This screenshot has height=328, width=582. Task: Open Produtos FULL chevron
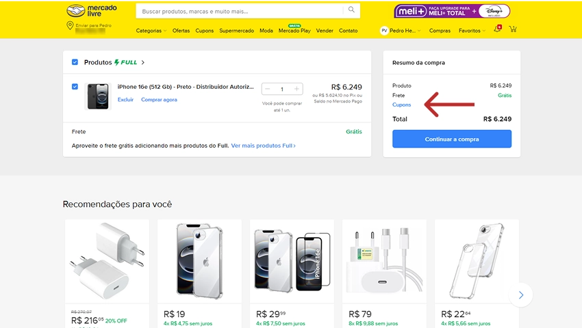[143, 62]
